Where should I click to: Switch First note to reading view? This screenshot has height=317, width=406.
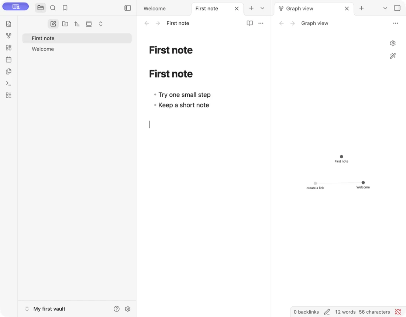[250, 23]
